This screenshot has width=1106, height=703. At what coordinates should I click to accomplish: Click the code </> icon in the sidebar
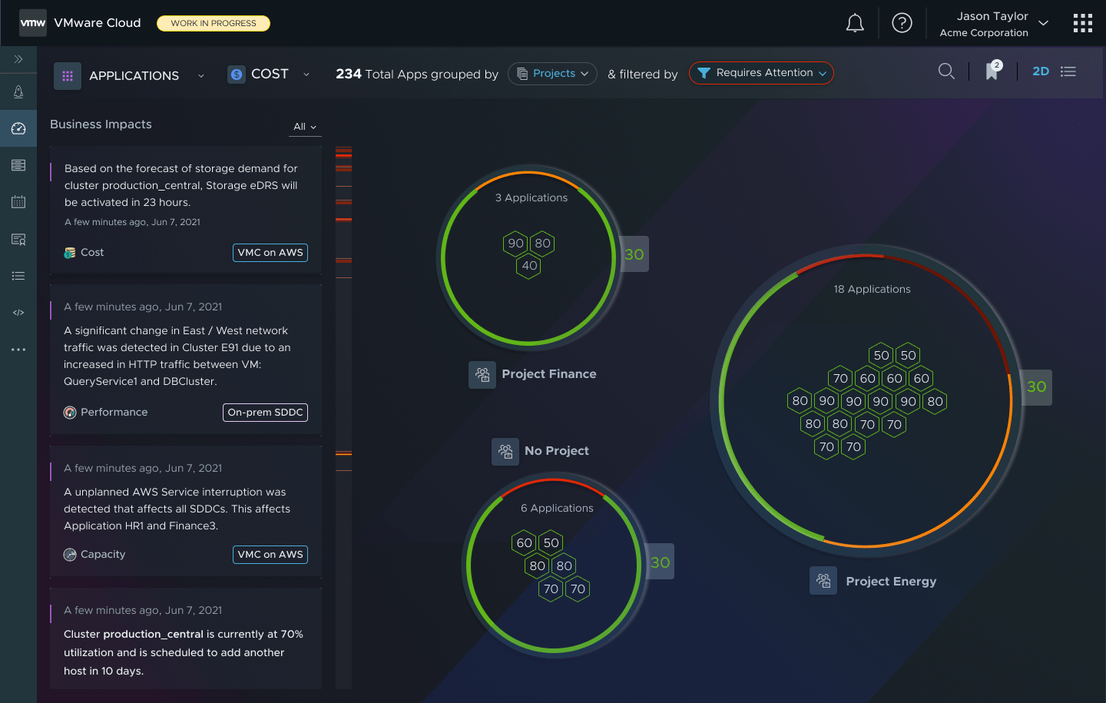[x=18, y=312]
